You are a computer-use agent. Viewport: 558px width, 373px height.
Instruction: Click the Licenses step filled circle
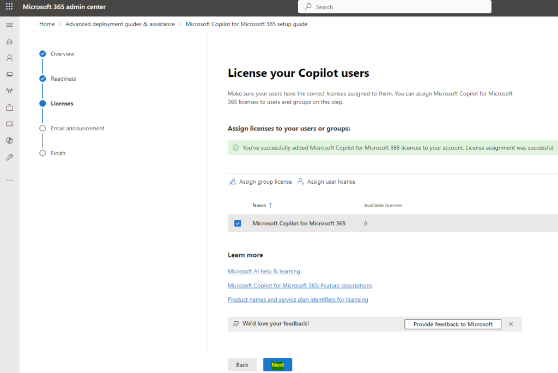click(43, 103)
